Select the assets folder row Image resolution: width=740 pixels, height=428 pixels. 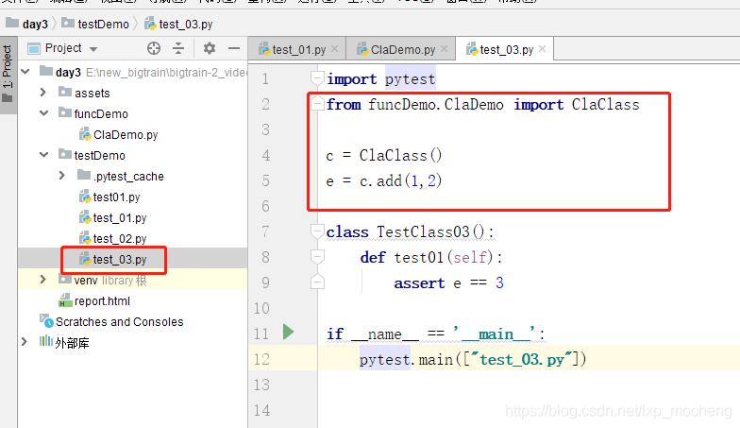83,93
